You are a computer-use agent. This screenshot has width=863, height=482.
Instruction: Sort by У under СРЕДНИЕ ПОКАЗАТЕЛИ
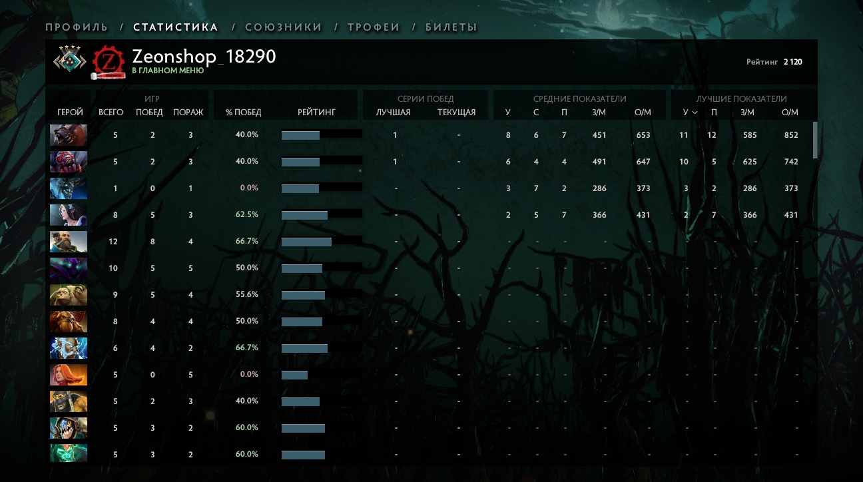pyautogui.click(x=508, y=113)
